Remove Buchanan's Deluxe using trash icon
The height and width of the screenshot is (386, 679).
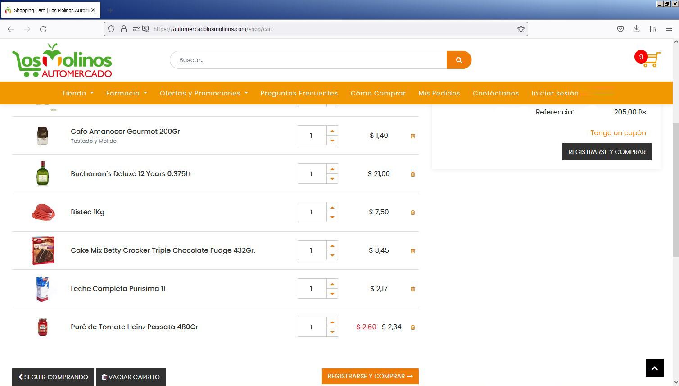click(412, 174)
